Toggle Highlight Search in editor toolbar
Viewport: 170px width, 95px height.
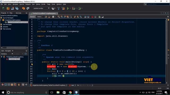pyautogui.click(x=68, y=17)
